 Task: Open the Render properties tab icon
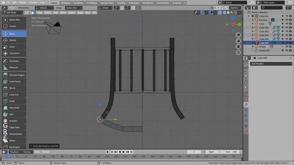(246, 71)
